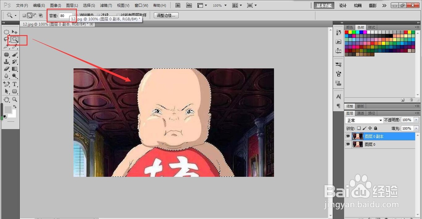The image size is (422, 219).
Task: Open the Actions panel play icon
Action: pos(338,42)
